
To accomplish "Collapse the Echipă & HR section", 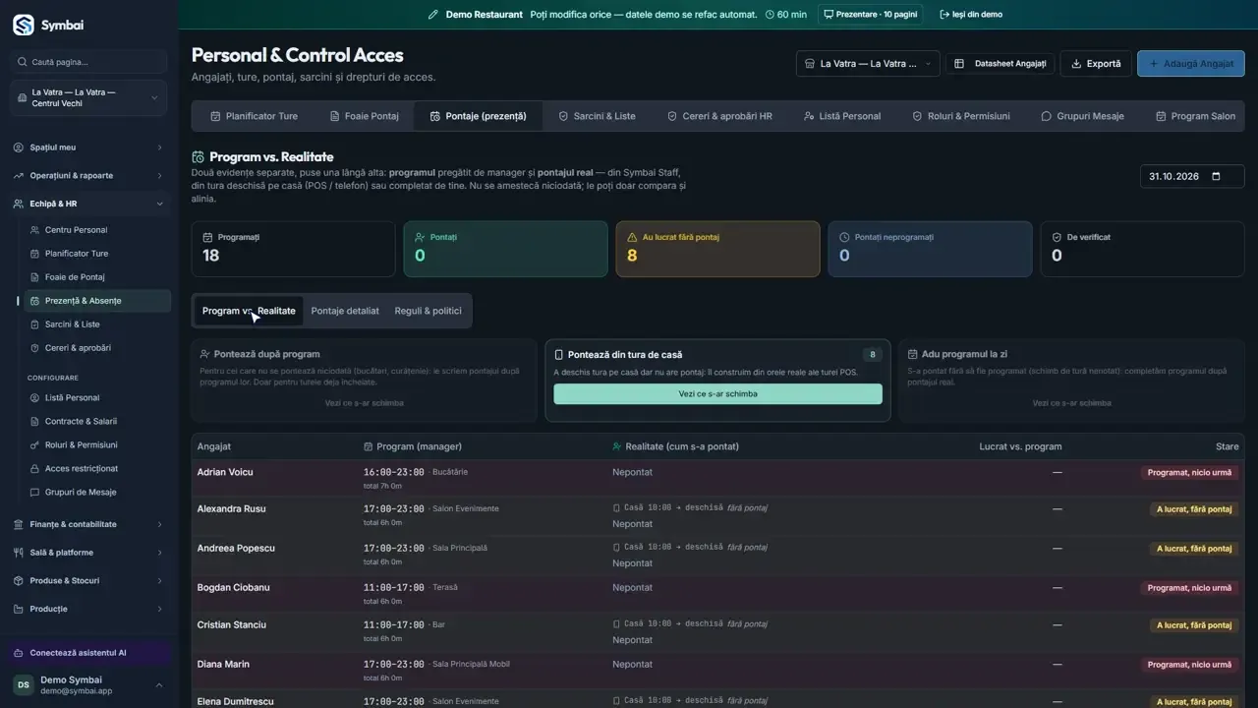I will coord(88,204).
